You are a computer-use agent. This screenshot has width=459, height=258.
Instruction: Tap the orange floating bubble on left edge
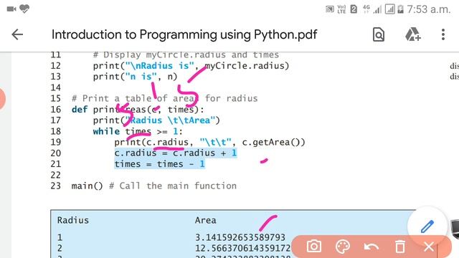(x=1, y=98)
